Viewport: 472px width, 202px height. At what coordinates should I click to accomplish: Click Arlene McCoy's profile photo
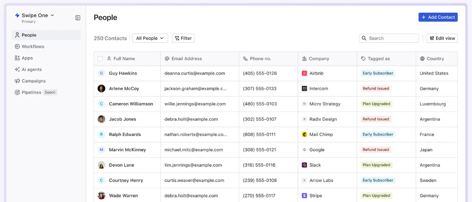[101, 88]
